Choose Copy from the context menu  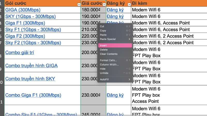coord(103,31)
